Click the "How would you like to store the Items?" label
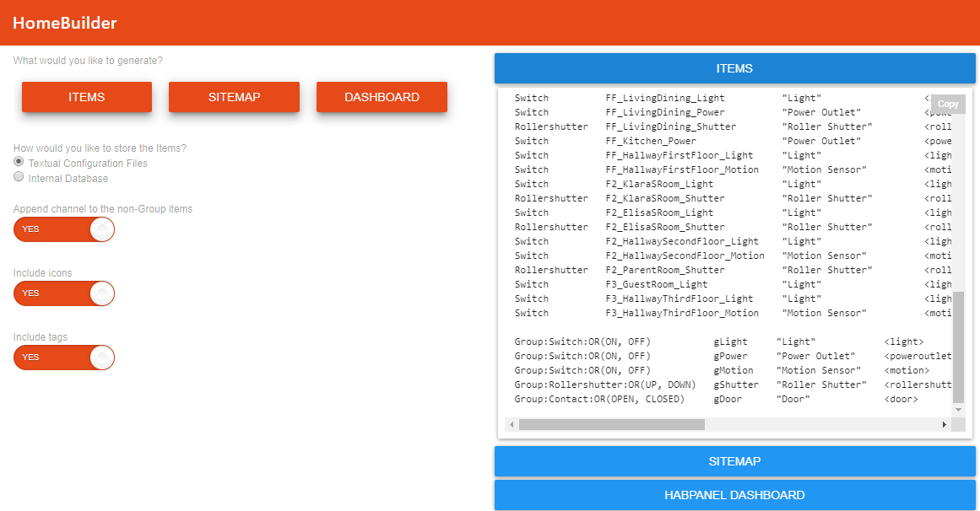Screen dimensions: 980x511 [100, 148]
